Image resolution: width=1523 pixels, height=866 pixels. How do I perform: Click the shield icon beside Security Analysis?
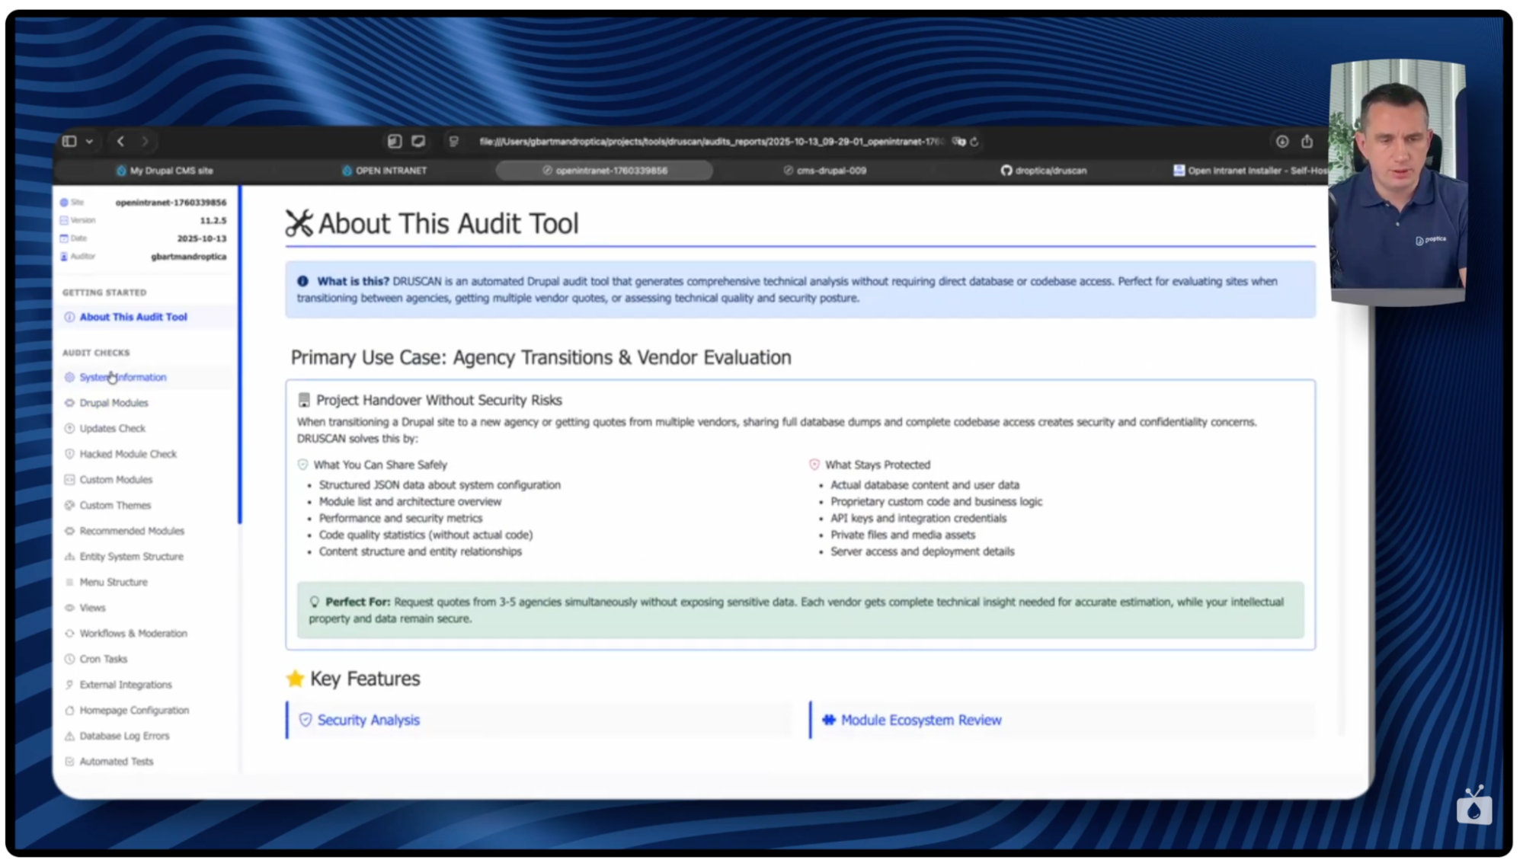[305, 719]
